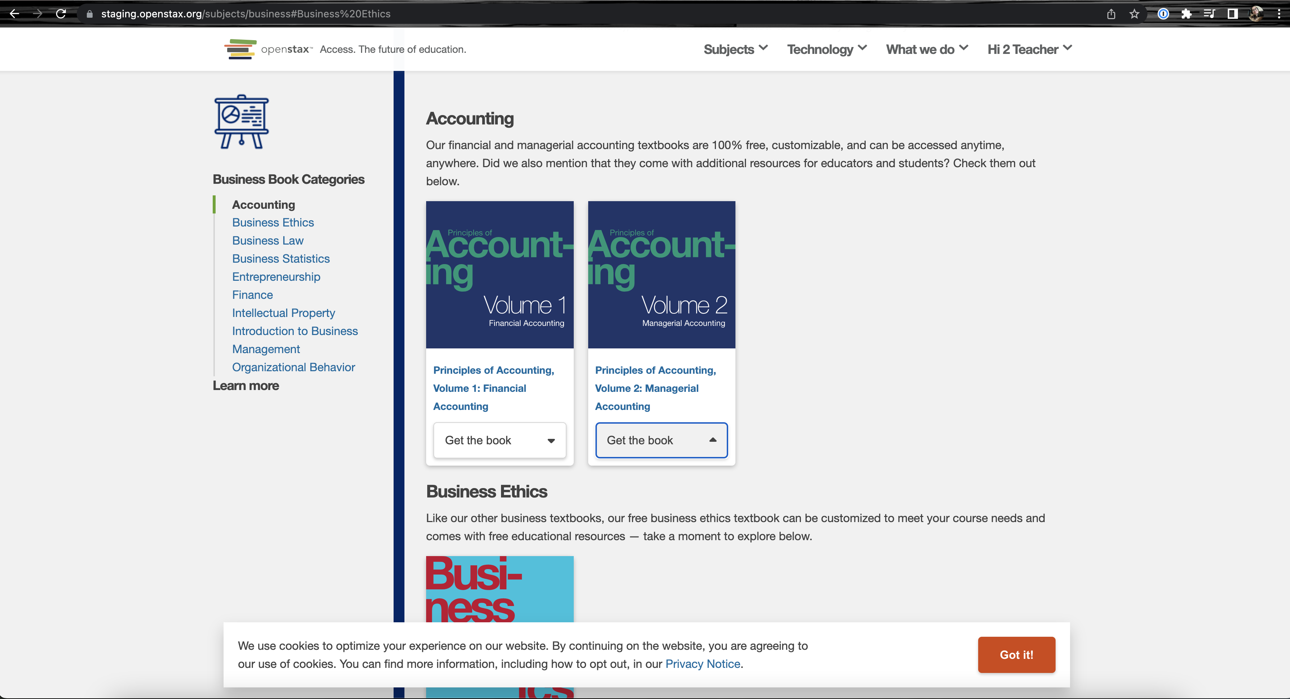Select the Business Ethics category
1290x699 pixels.
point(273,222)
